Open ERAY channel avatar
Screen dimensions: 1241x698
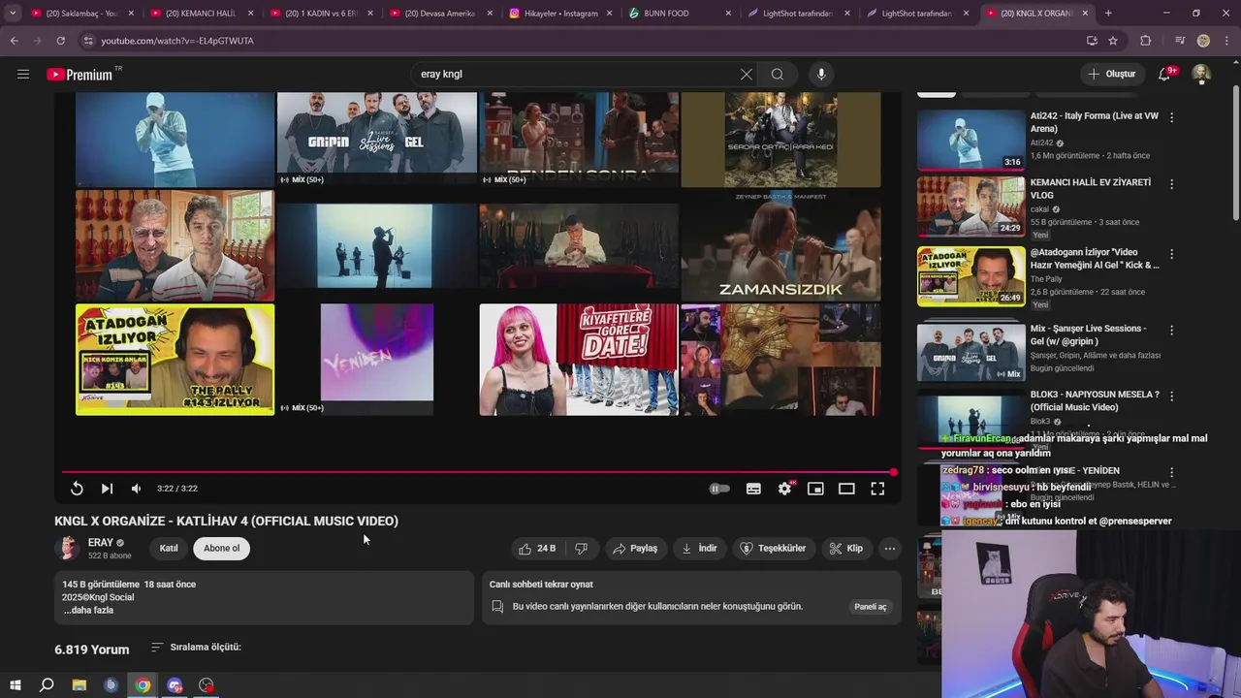(68, 549)
